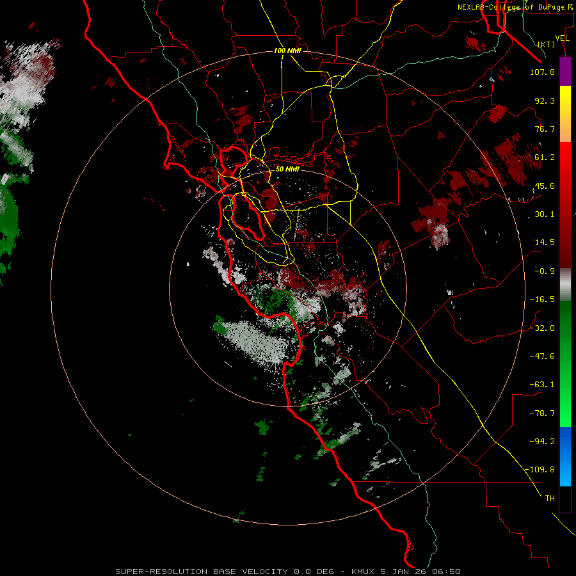The width and height of the screenshot is (576, 576).
Task: Select the -63.1 legend value
Action: pyautogui.click(x=542, y=385)
